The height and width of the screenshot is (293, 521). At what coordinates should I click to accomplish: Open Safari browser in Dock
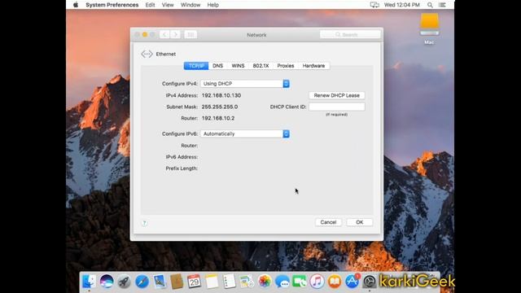tap(142, 282)
